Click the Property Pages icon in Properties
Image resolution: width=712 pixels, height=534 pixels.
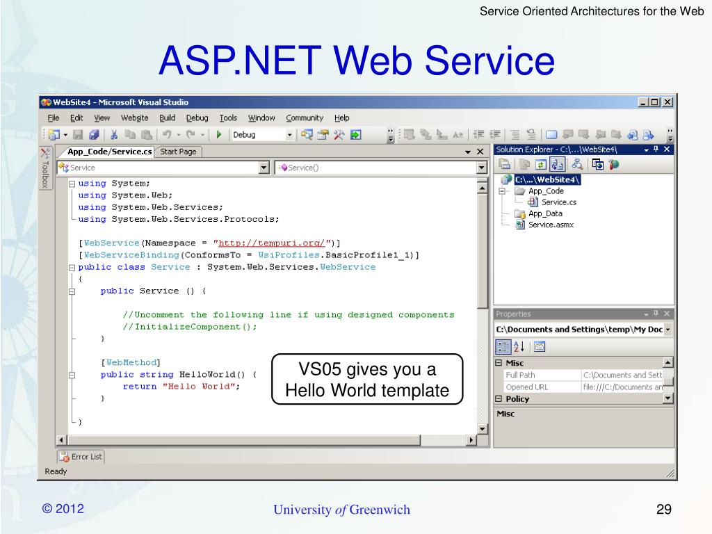(540, 348)
